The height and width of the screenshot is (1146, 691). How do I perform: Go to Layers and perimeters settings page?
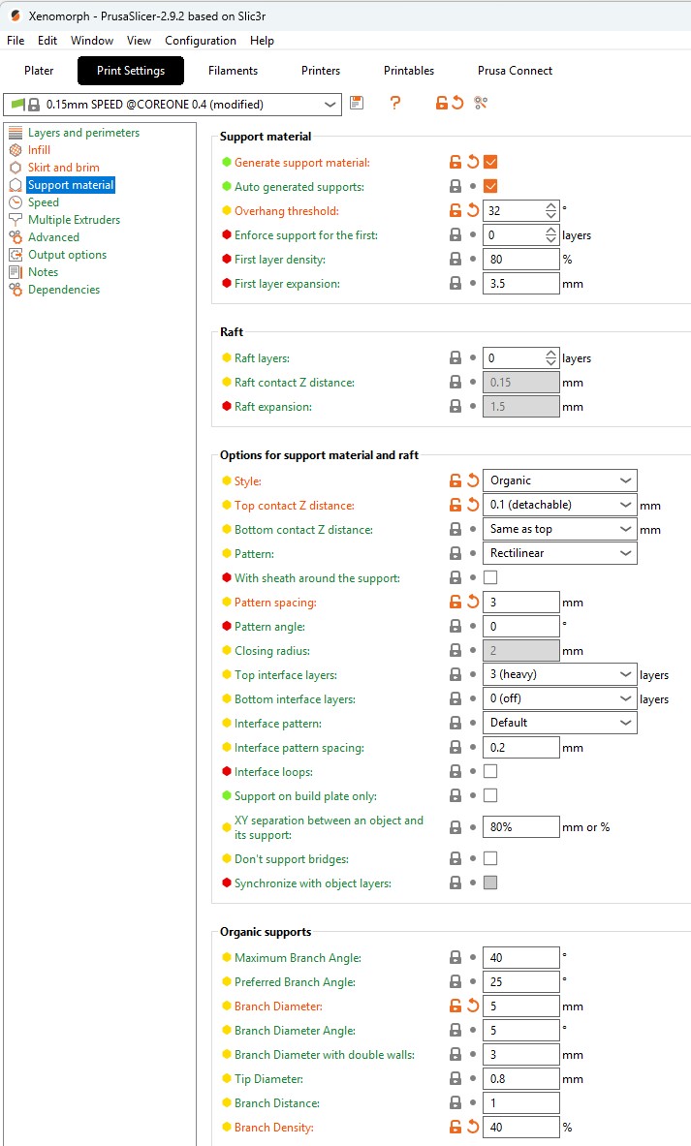[83, 133]
